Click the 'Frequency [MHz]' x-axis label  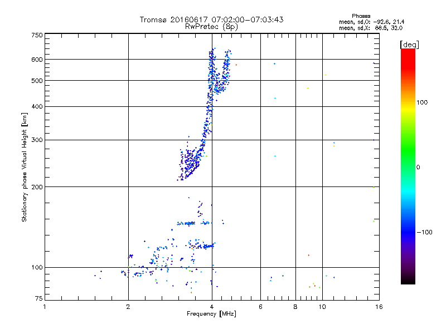pos(211,314)
